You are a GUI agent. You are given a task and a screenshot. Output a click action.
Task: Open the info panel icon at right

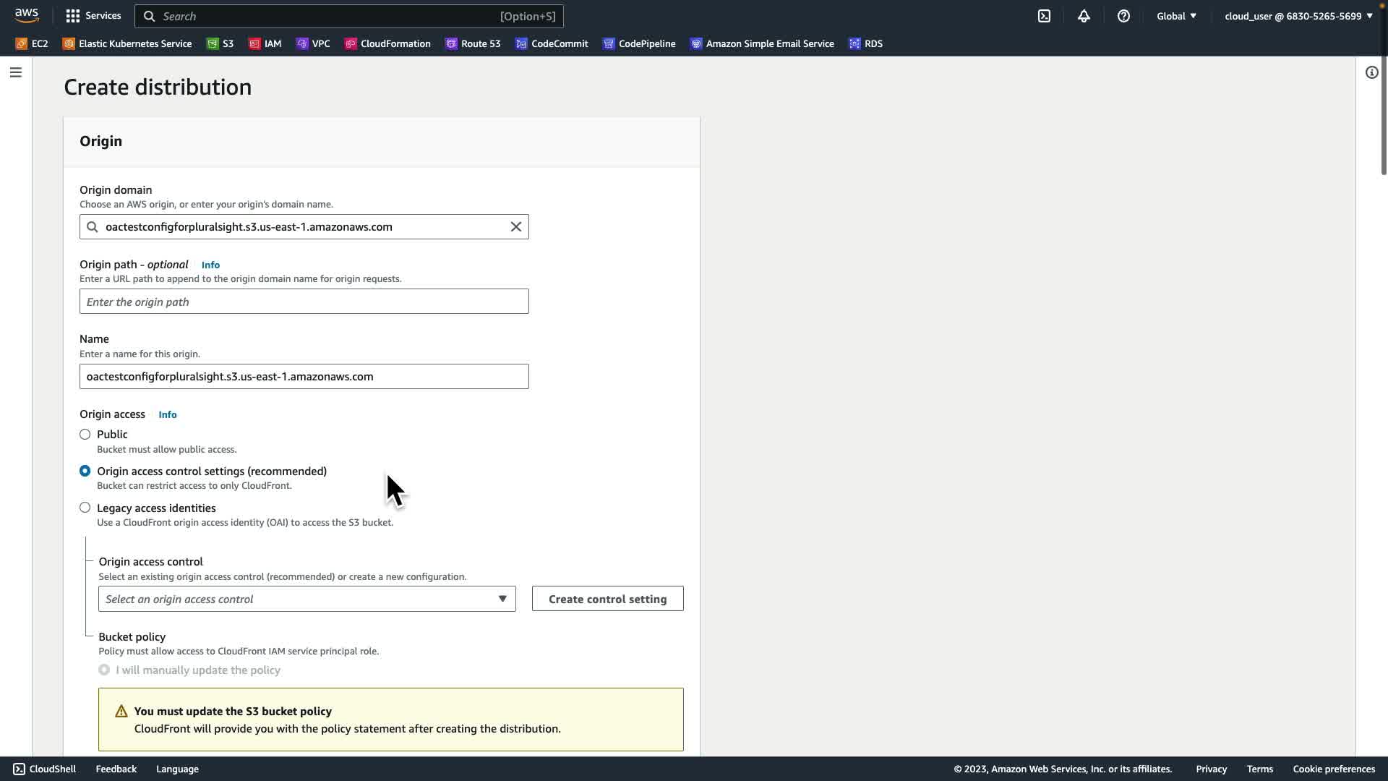pos(1371,72)
